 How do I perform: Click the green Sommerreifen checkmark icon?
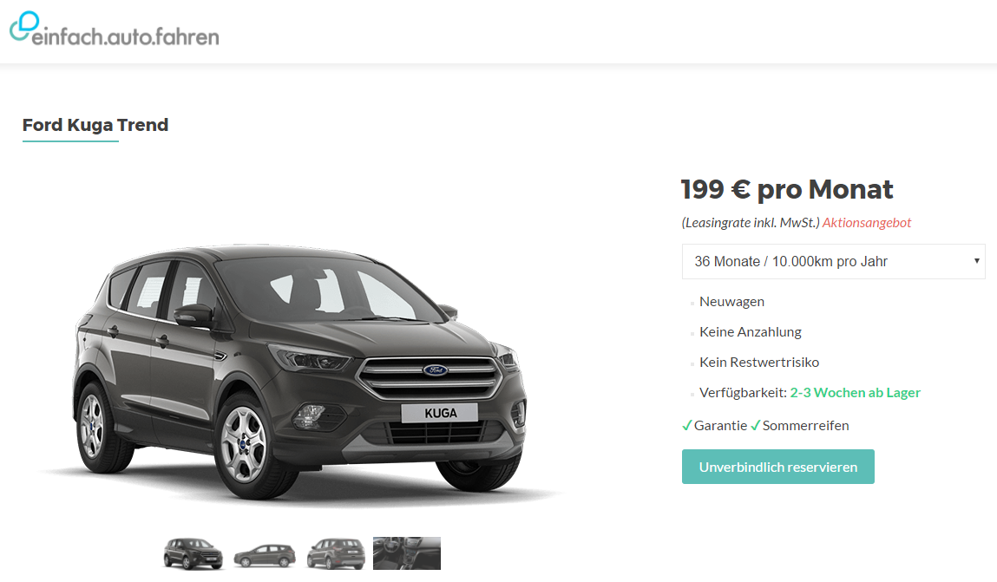tap(756, 426)
